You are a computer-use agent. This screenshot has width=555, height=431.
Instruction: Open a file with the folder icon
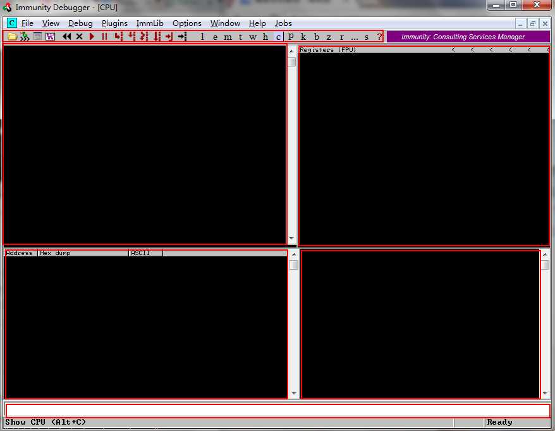(x=13, y=37)
